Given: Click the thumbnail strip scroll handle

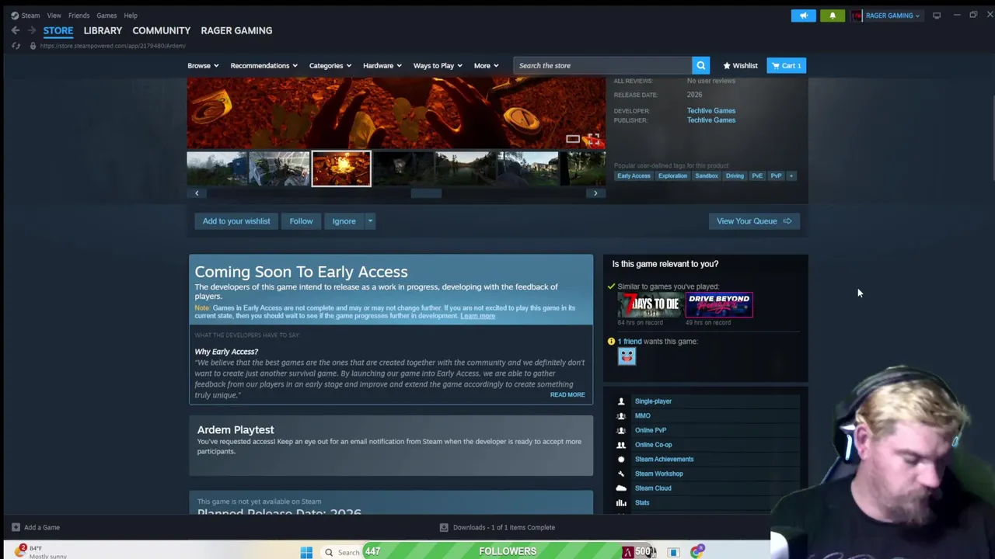Looking at the screenshot, I should [426, 193].
